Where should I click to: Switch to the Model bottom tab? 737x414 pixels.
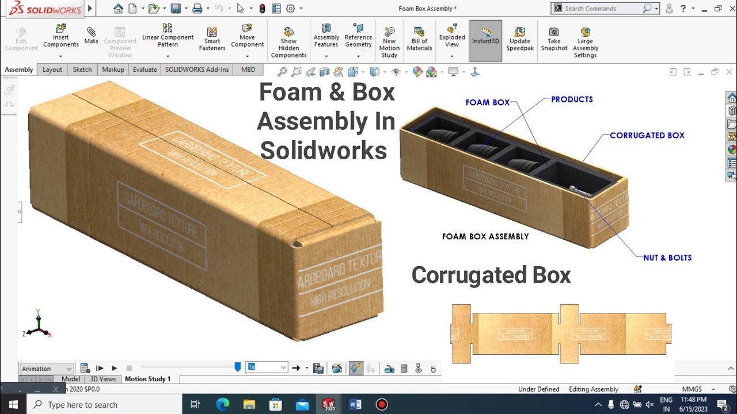click(x=71, y=379)
